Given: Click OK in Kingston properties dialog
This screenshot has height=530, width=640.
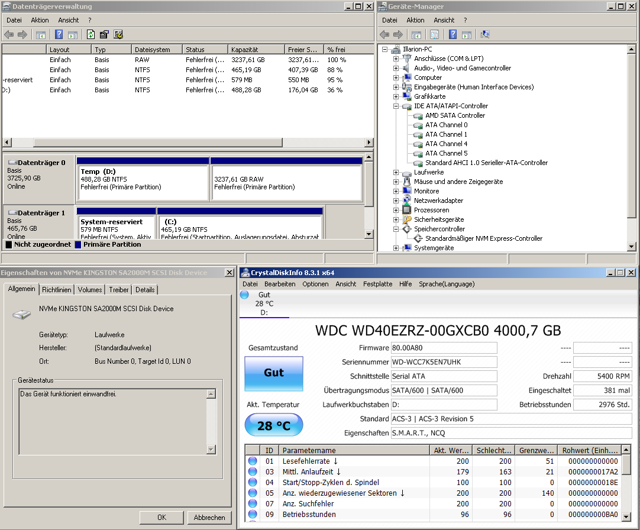Looking at the screenshot, I should pos(161,518).
